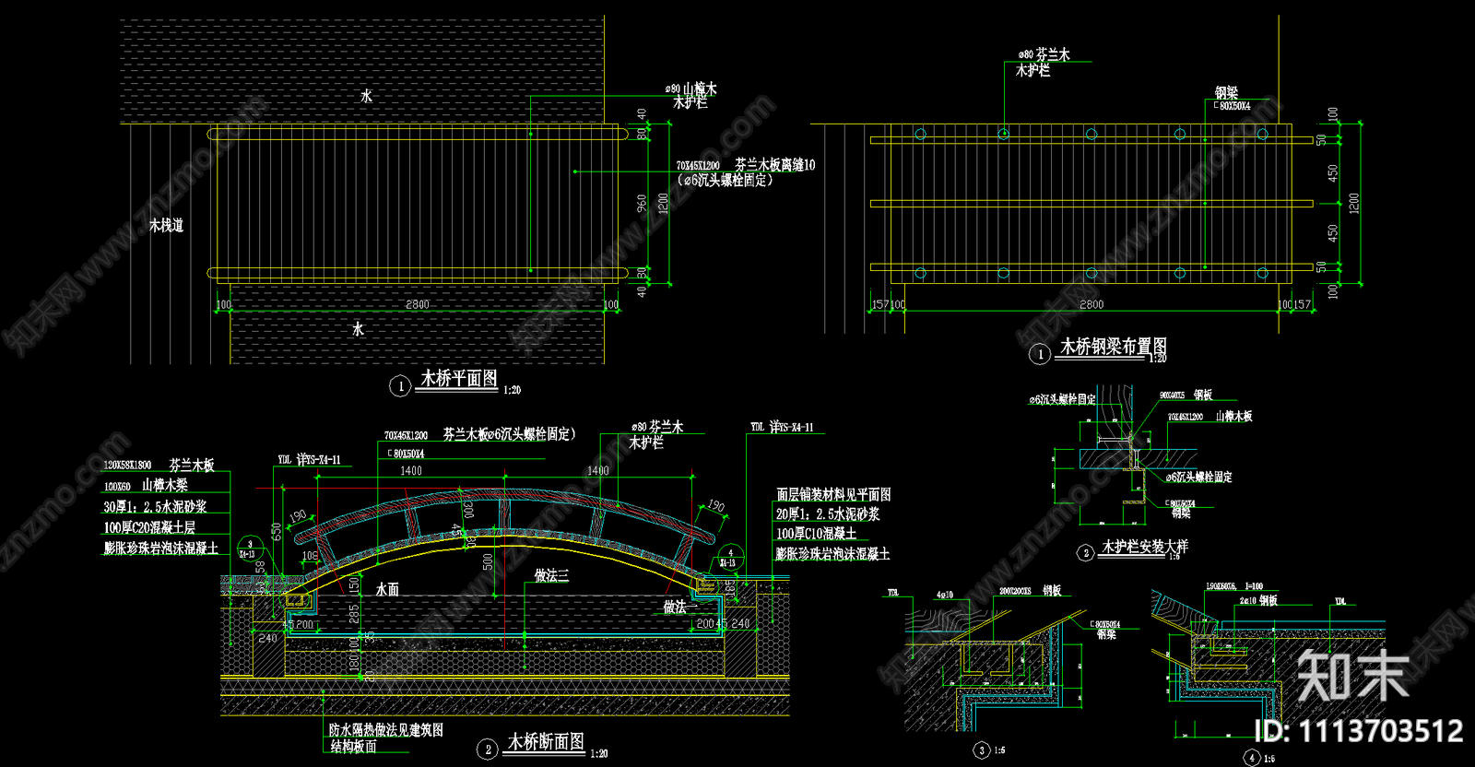Viewport: 1475px width, 767px height.
Task: Click circled number 1 beside 木桥平面图 title
Action: coord(400,386)
